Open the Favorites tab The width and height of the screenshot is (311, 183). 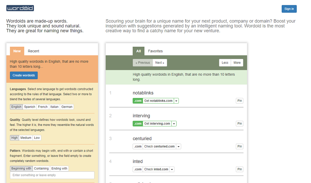[x=155, y=51]
